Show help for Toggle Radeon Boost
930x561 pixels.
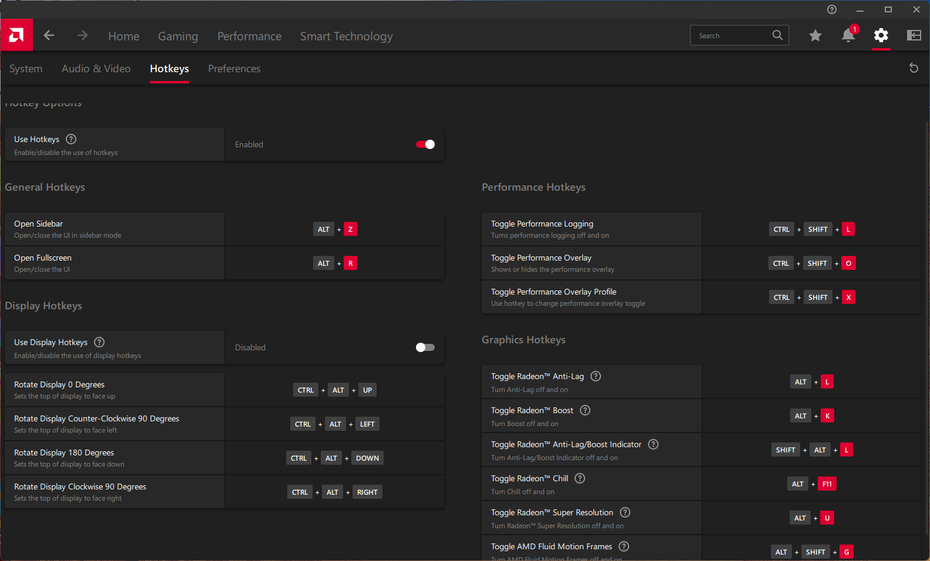(585, 410)
